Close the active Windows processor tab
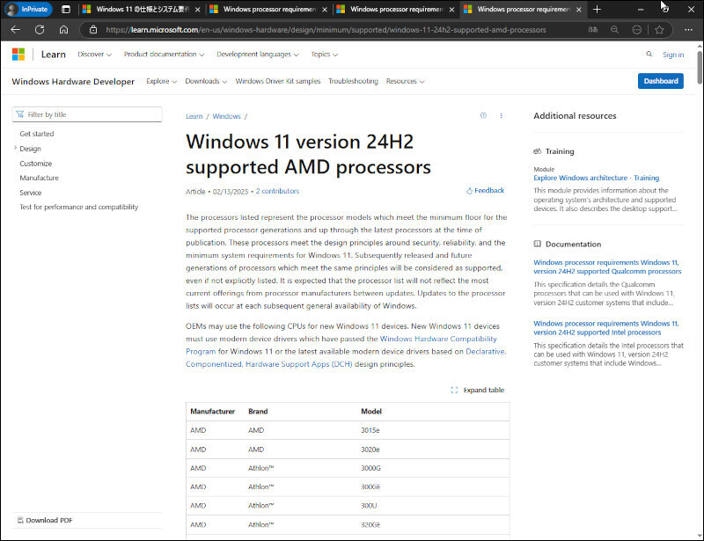Screen dimensions: 704x541 point(579,9)
